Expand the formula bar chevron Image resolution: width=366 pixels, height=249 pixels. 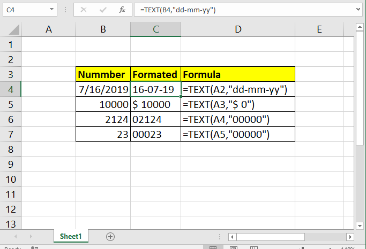pyautogui.click(x=358, y=10)
